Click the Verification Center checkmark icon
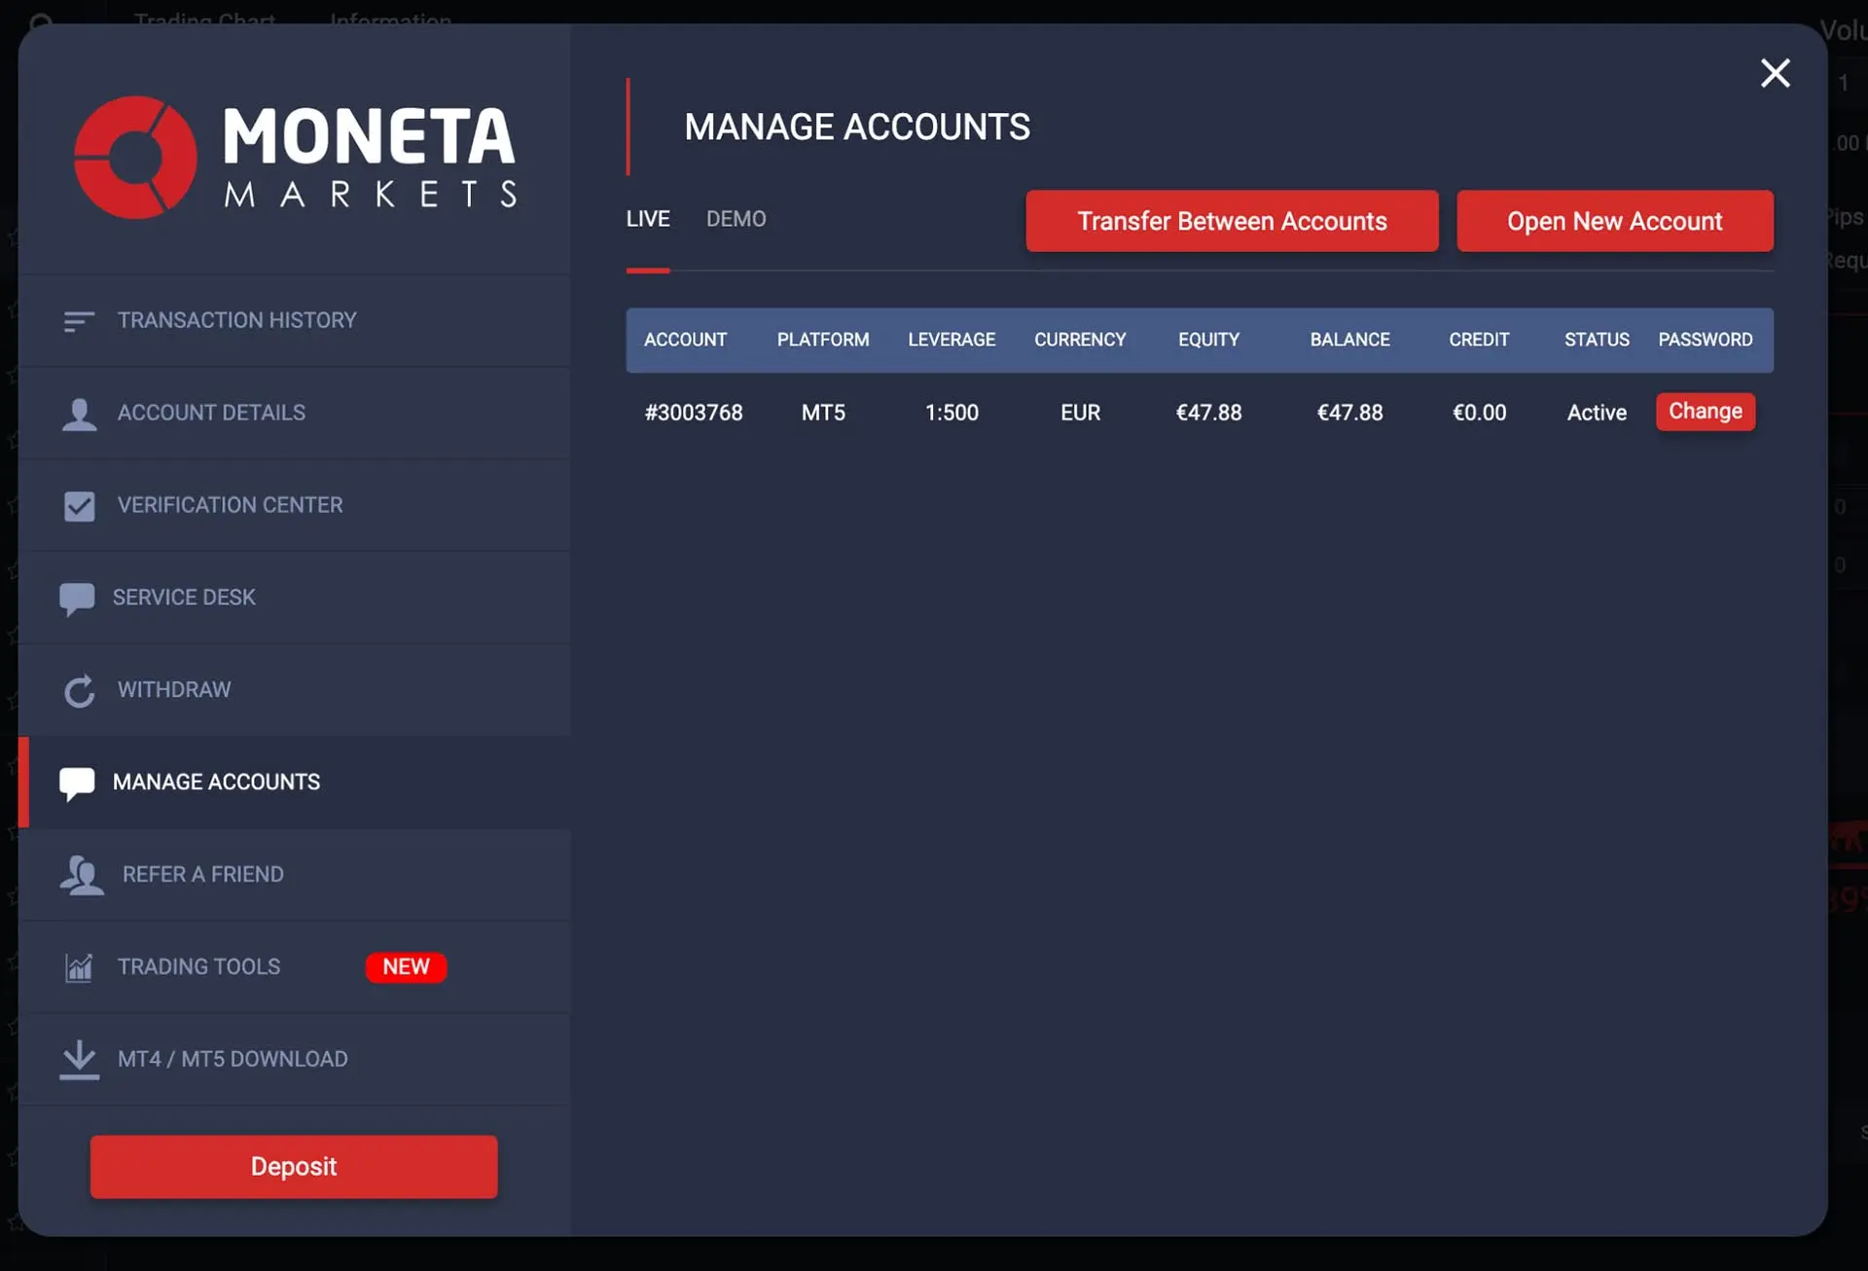The height and width of the screenshot is (1271, 1868). click(x=79, y=506)
